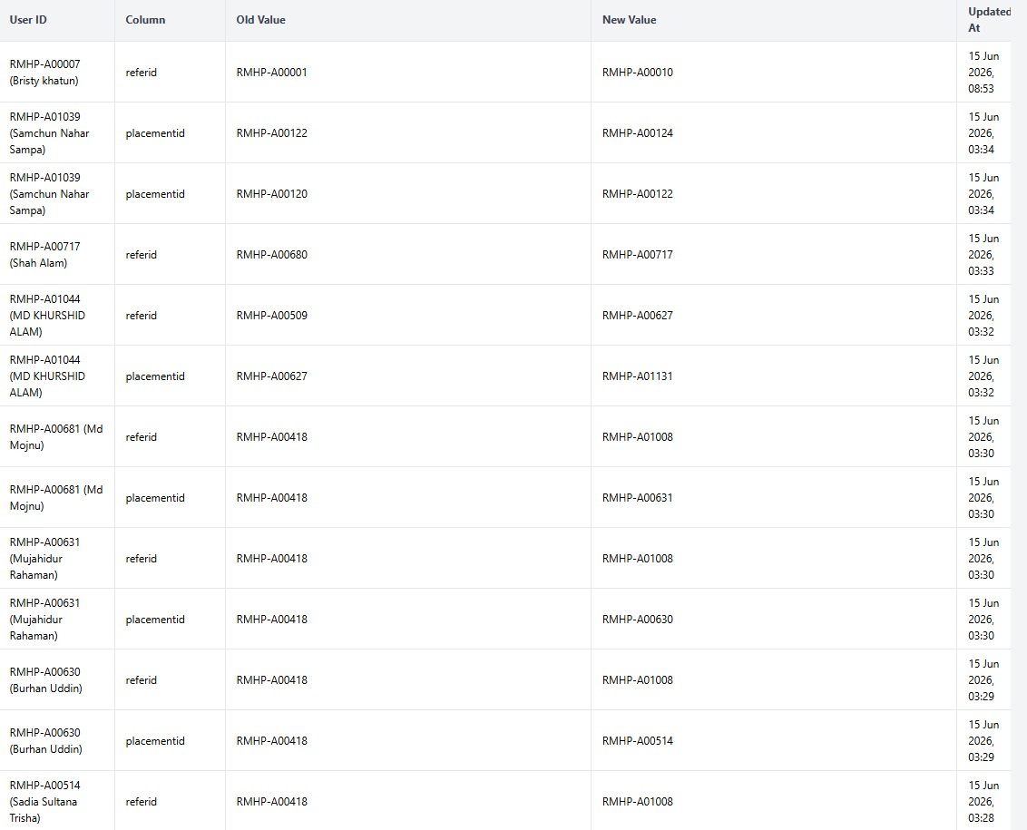Click old value RMHP-A00001

tap(272, 72)
